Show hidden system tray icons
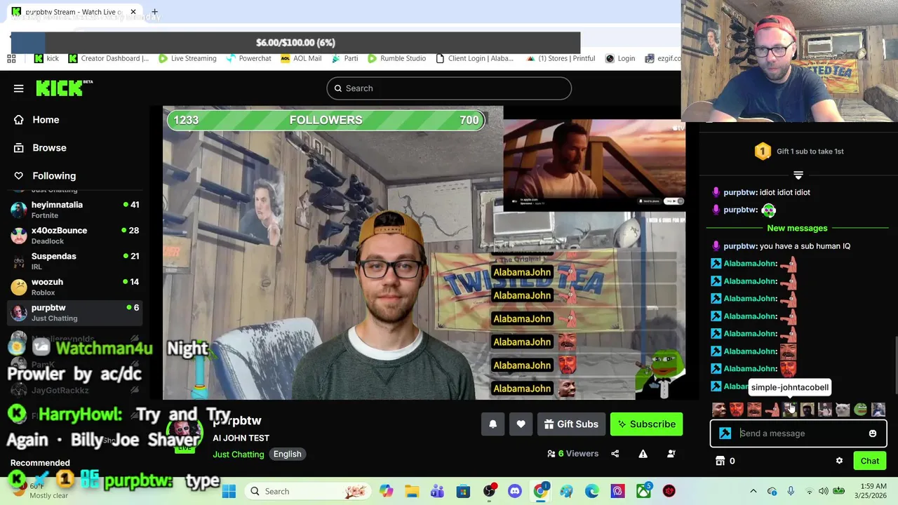This screenshot has width=898, height=505. pos(753,491)
